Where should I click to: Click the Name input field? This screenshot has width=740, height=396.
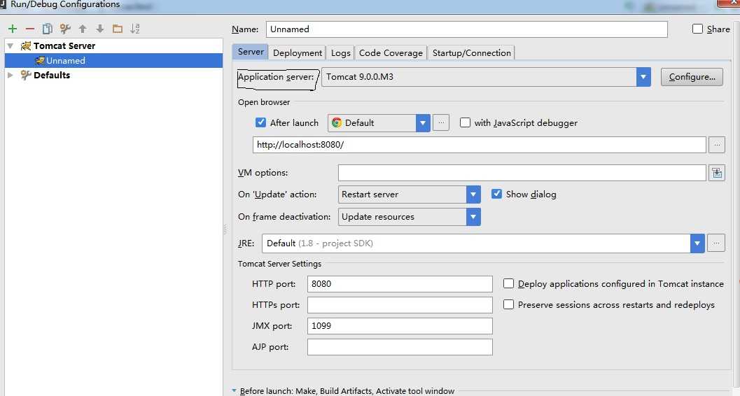(x=467, y=29)
